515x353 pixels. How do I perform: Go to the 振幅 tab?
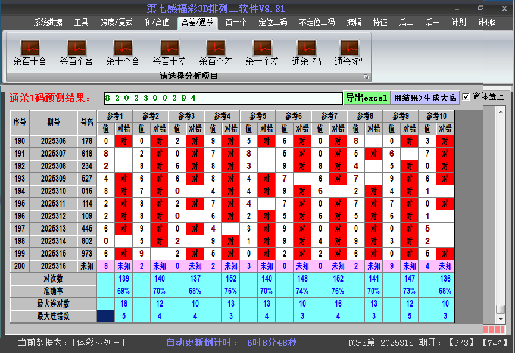tap(354, 23)
